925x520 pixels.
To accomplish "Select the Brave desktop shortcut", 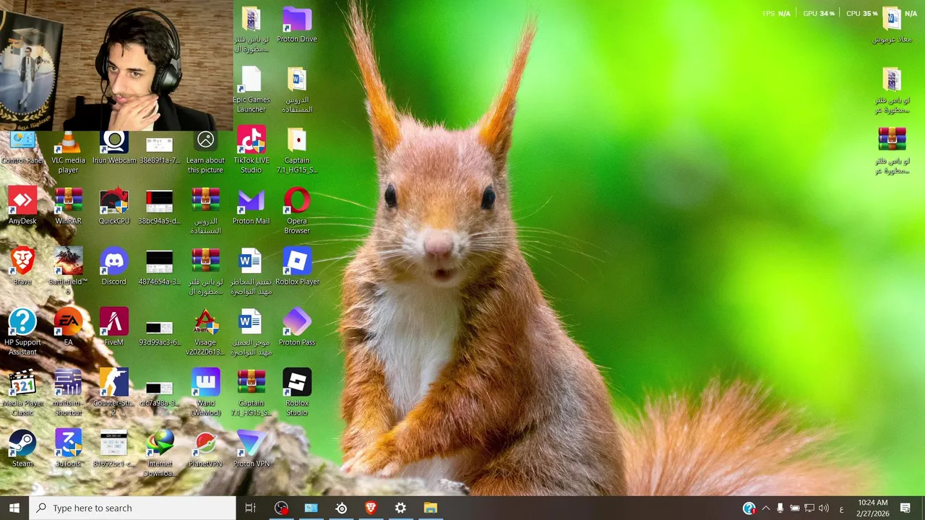I will click(22, 267).
